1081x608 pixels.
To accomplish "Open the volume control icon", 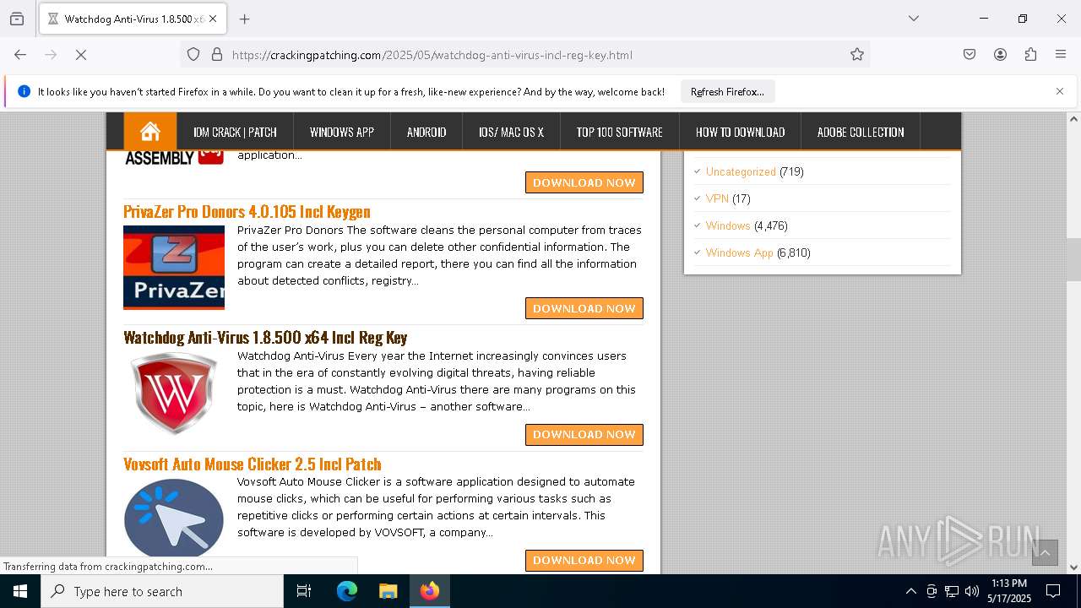I will point(972,591).
